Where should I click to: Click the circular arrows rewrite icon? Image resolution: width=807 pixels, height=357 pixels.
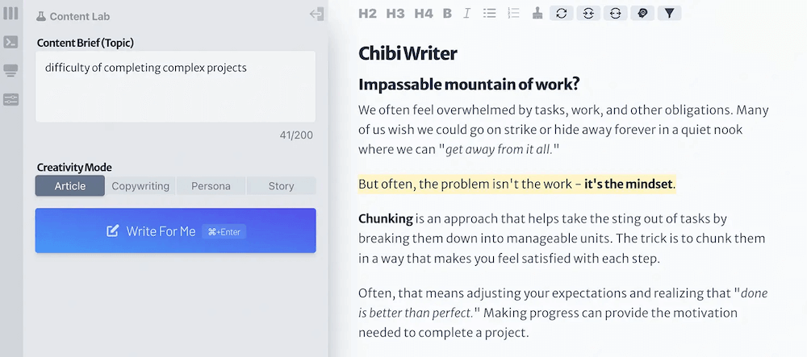point(561,13)
